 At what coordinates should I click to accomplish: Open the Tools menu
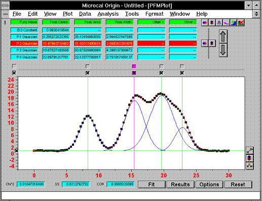click(132, 14)
